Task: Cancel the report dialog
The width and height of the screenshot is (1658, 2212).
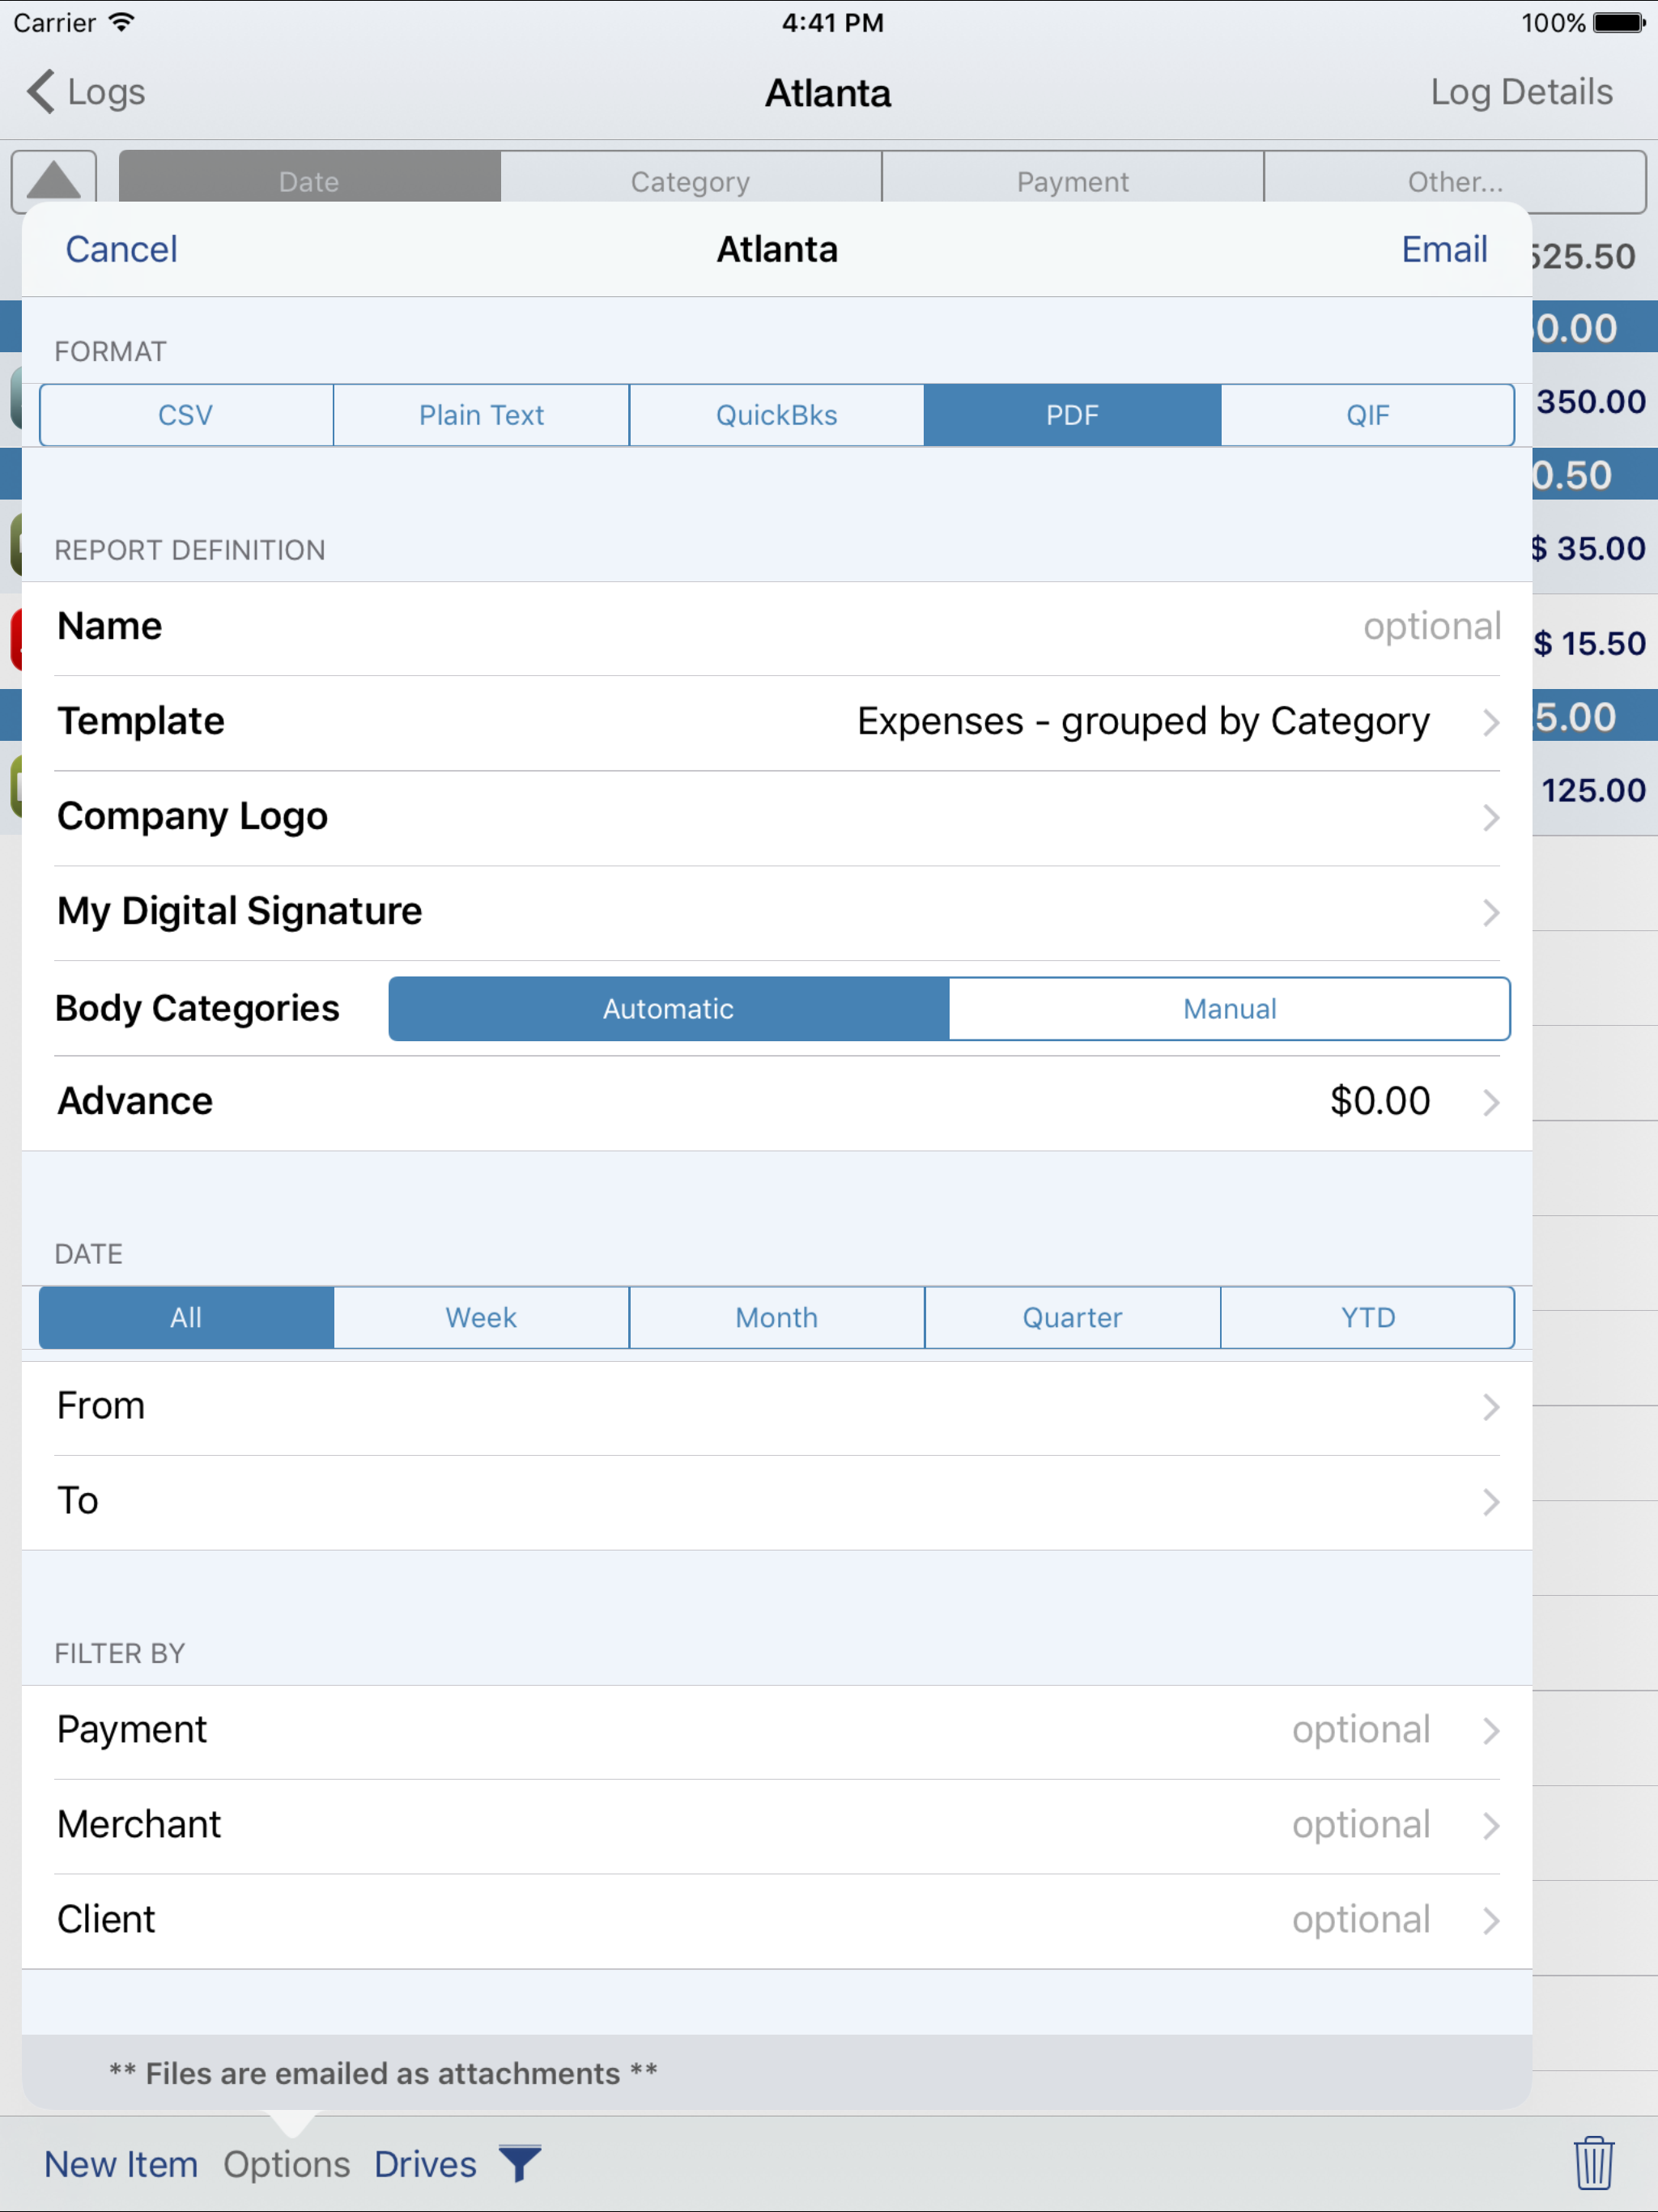Action: 121,249
